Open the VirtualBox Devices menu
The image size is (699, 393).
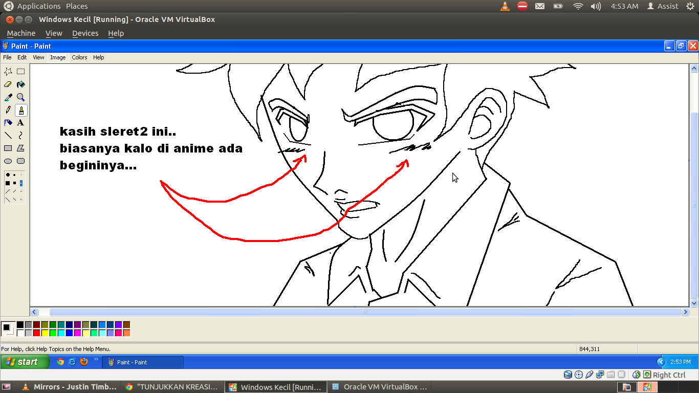click(x=85, y=33)
